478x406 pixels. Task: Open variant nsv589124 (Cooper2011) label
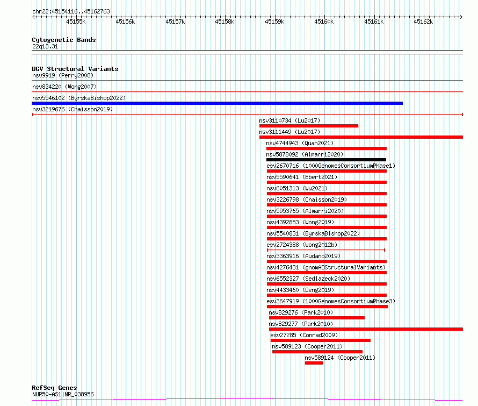340,358
